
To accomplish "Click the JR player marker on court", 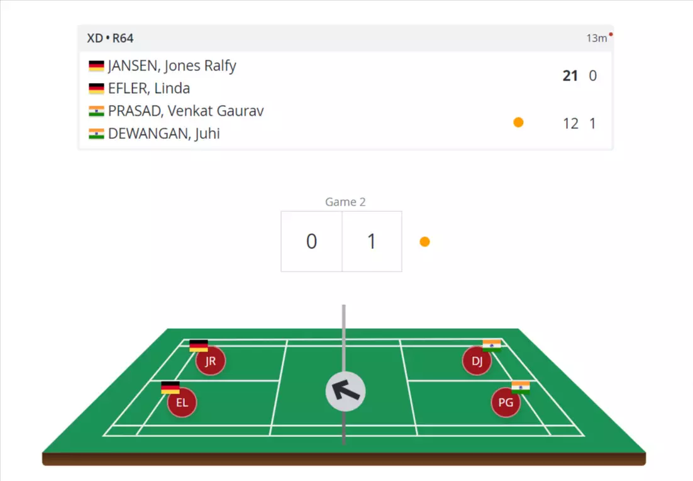I will pyautogui.click(x=210, y=361).
